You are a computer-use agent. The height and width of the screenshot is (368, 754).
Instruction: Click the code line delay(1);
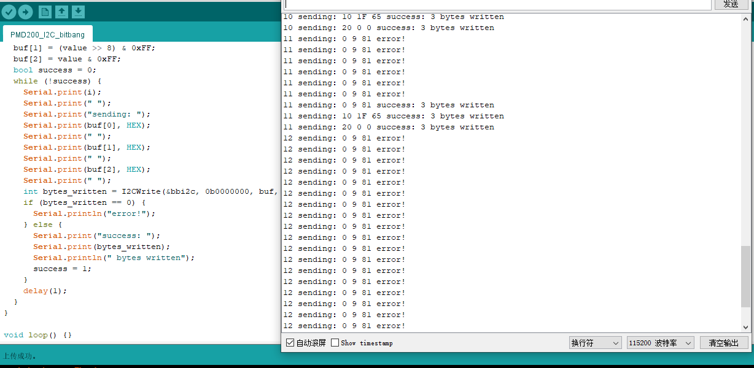(45, 291)
